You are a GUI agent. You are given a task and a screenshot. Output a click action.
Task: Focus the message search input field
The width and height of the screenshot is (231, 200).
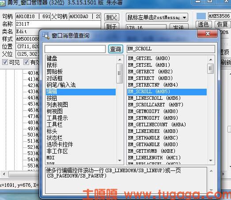[75, 49]
